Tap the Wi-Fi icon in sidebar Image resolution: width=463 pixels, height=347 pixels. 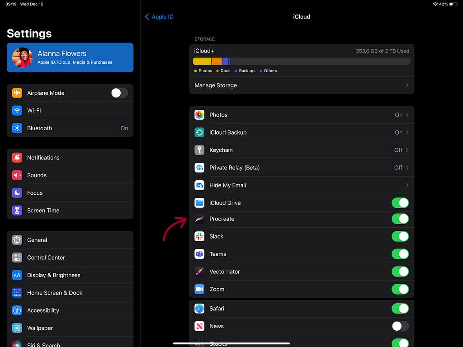click(x=17, y=111)
